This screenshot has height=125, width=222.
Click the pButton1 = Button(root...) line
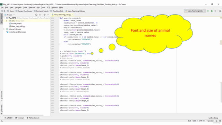pyautogui.click(x=89, y=60)
